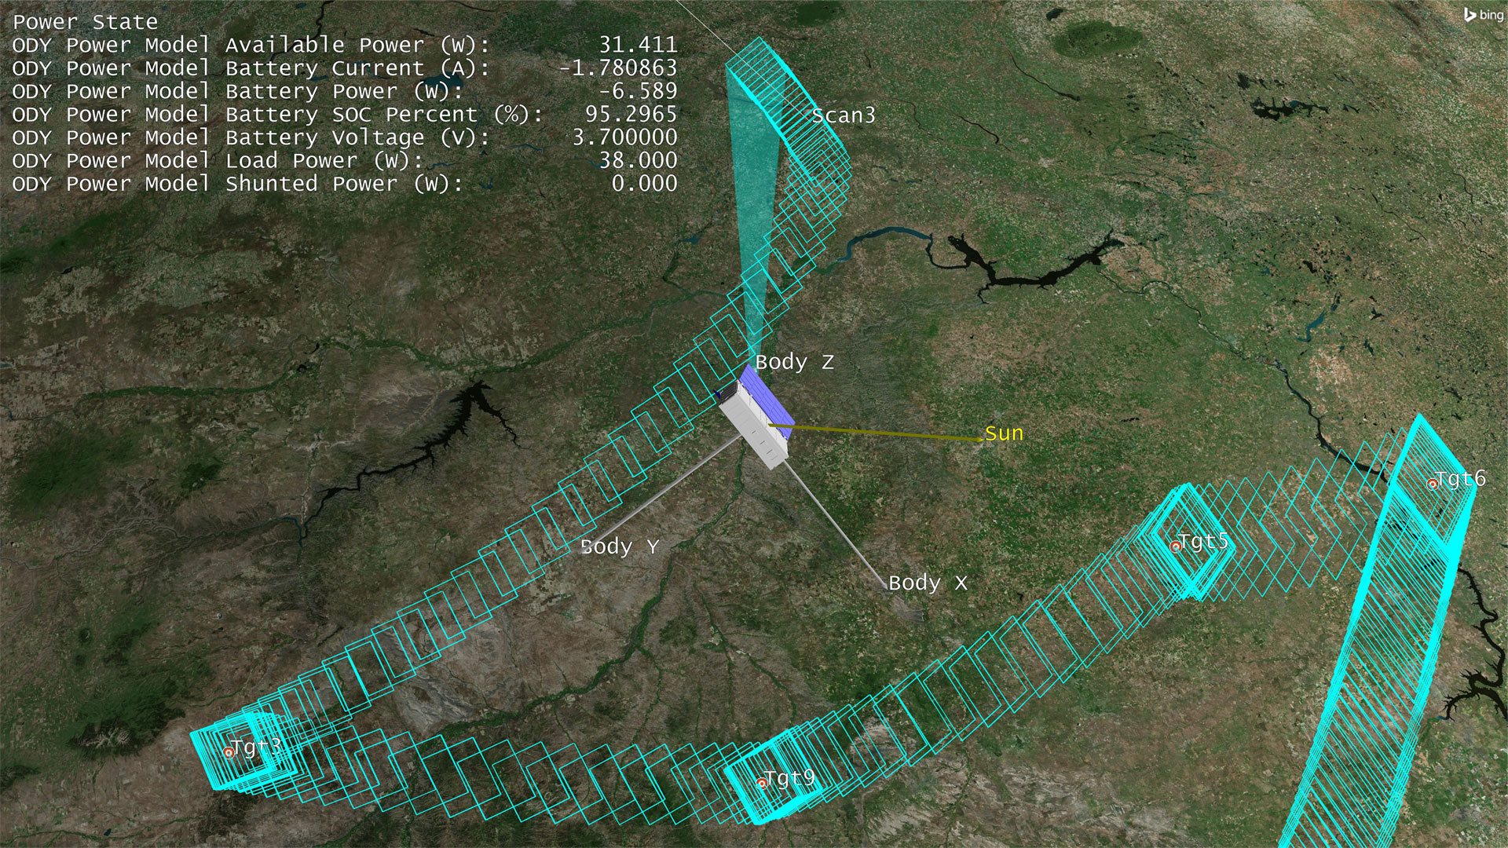Click the Available Power value 31.411
The image size is (1508, 848).
click(x=638, y=45)
